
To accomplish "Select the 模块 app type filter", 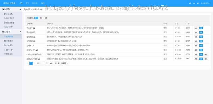I will (36, 18).
